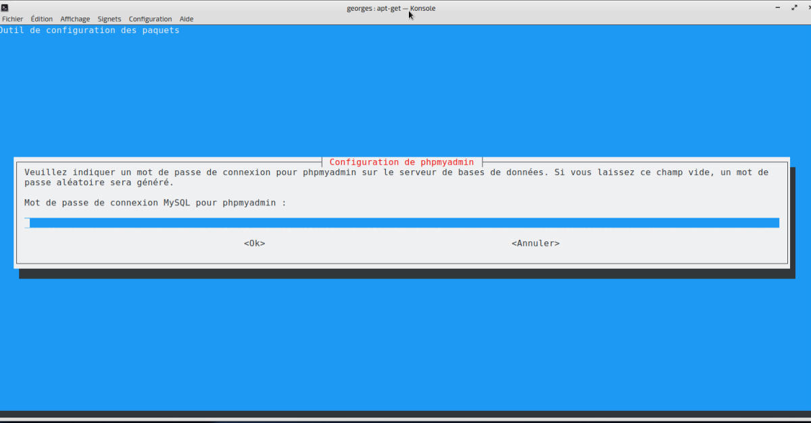The height and width of the screenshot is (423, 811).
Task: Open the Fichier menu
Action: click(x=12, y=19)
